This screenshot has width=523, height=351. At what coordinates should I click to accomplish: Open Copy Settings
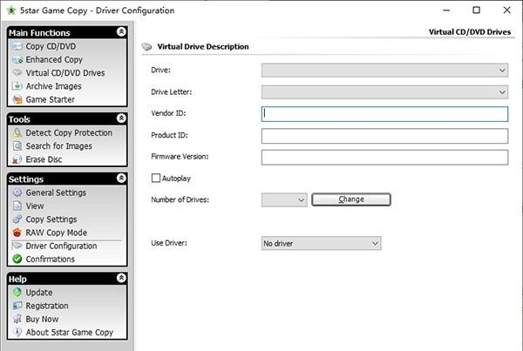[x=51, y=219]
